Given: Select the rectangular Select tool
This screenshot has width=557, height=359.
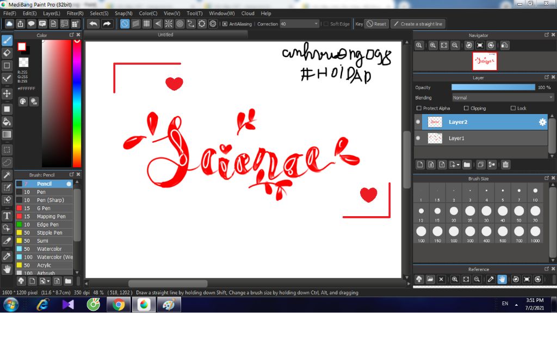Looking at the screenshot, I should 7,150.
